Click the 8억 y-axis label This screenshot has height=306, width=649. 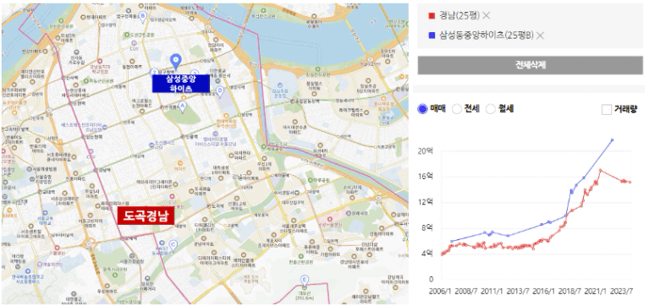[427, 228]
